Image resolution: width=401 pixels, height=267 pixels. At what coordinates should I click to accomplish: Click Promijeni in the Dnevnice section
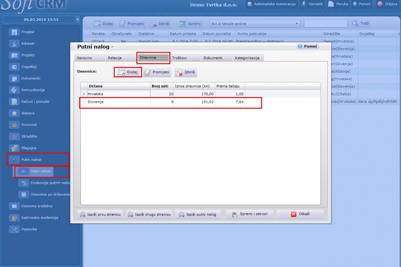click(157, 72)
